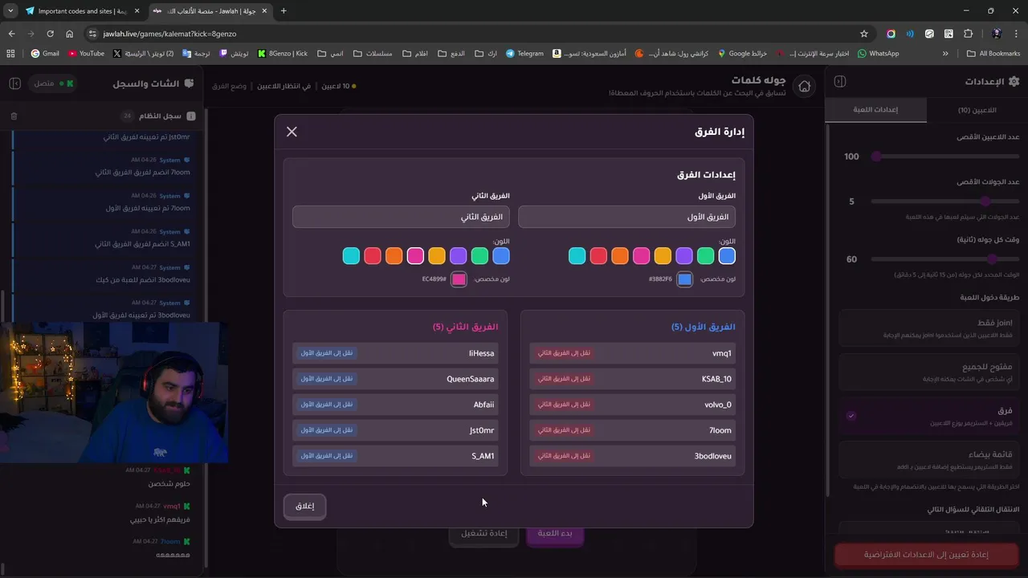Open the Chrome extensions puzzle icon
The image size is (1028, 578).
(x=968, y=34)
